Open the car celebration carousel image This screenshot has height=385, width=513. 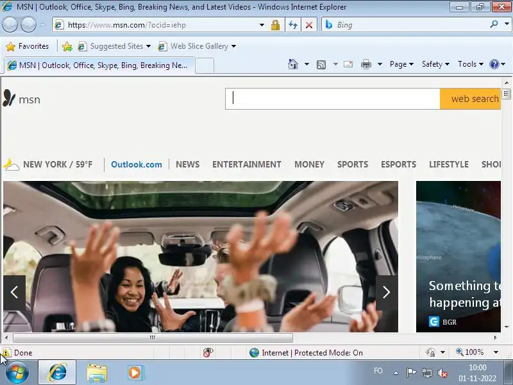(201, 256)
